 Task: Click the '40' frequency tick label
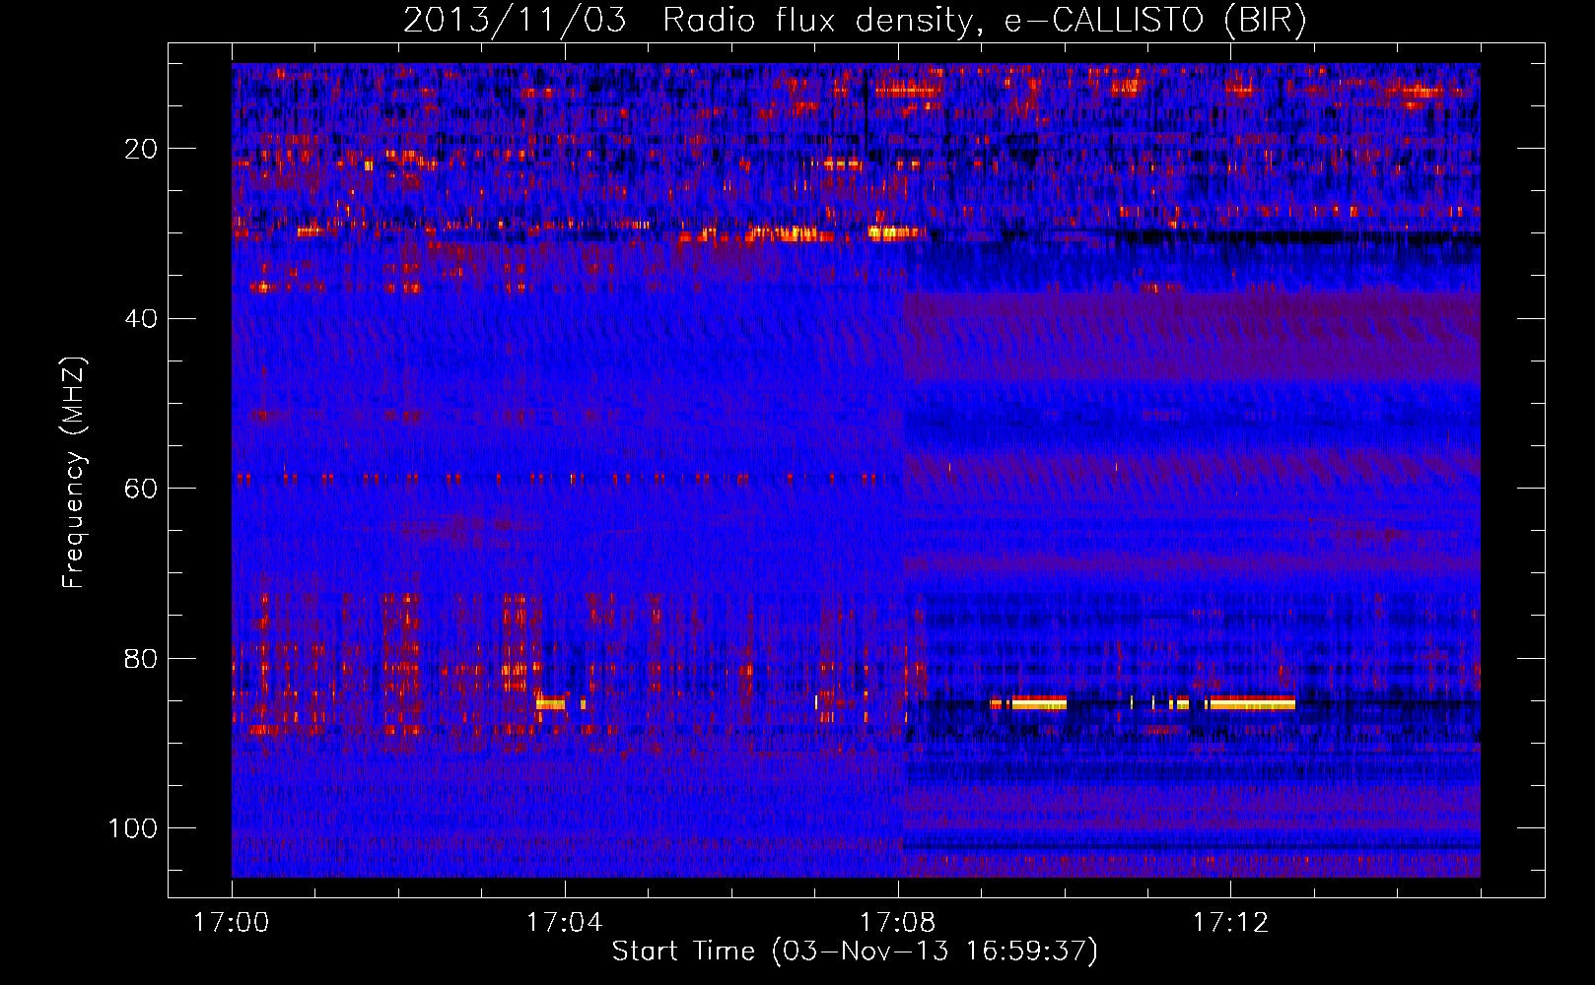142,318
